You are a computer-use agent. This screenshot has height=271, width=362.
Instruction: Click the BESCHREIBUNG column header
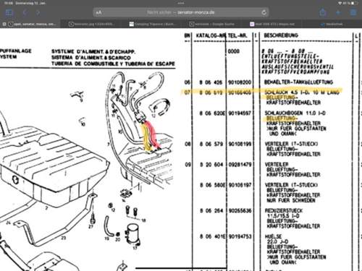click(x=281, y=35)
